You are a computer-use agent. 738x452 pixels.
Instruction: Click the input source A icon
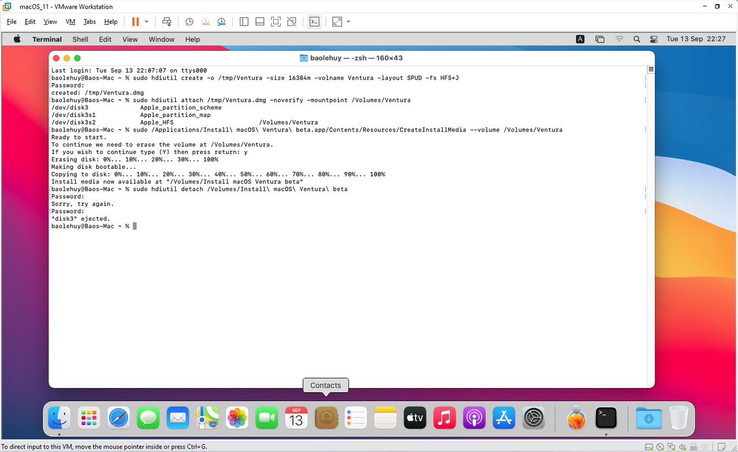click(x=580, y=39)
